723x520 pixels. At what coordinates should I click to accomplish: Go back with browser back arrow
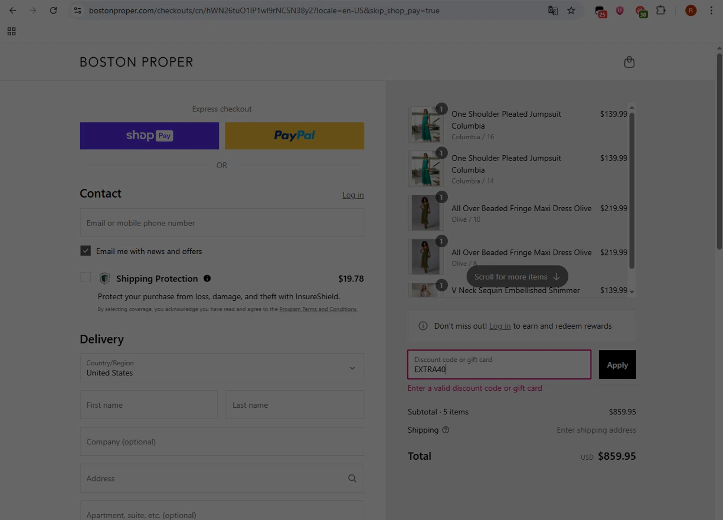13,10
